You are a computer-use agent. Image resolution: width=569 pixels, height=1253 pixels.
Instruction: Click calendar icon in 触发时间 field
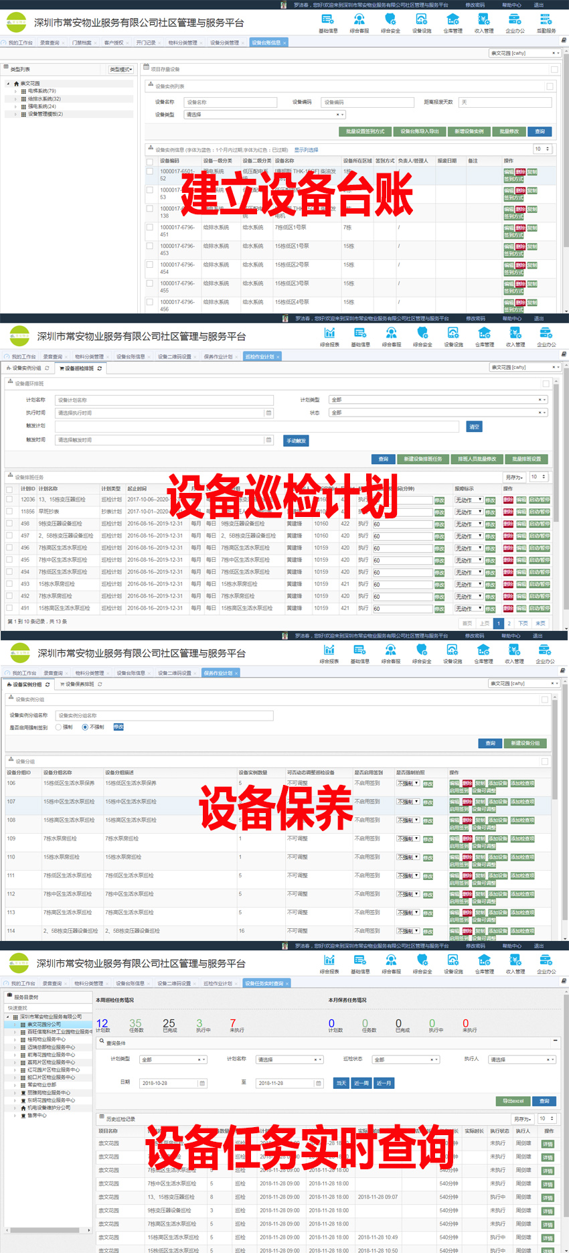[x=269, y=440]
